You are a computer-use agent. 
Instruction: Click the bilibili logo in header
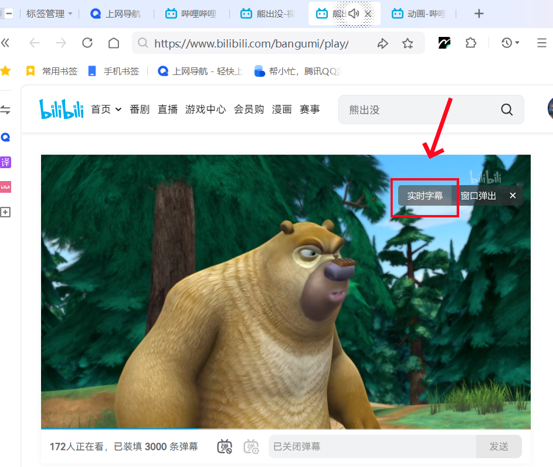coord(62,109)
